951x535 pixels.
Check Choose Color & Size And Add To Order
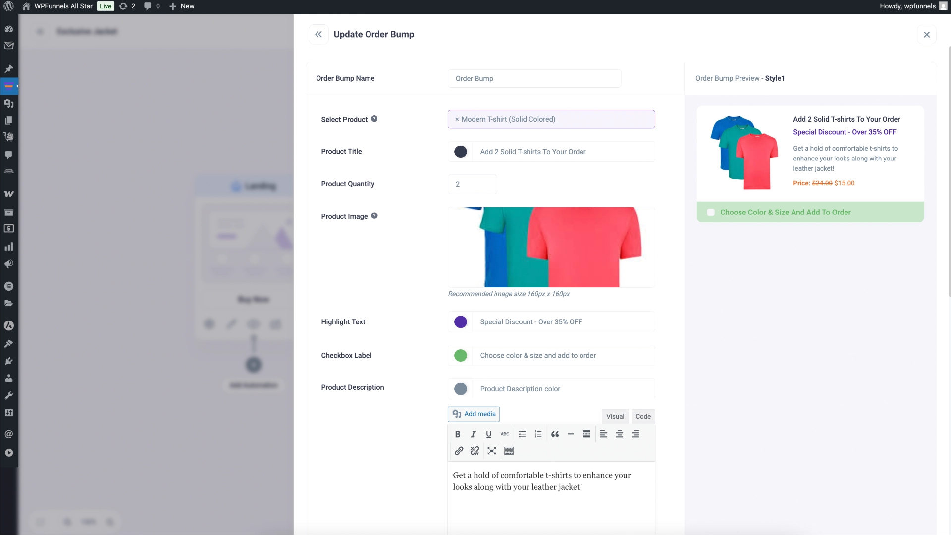(711, 212)
